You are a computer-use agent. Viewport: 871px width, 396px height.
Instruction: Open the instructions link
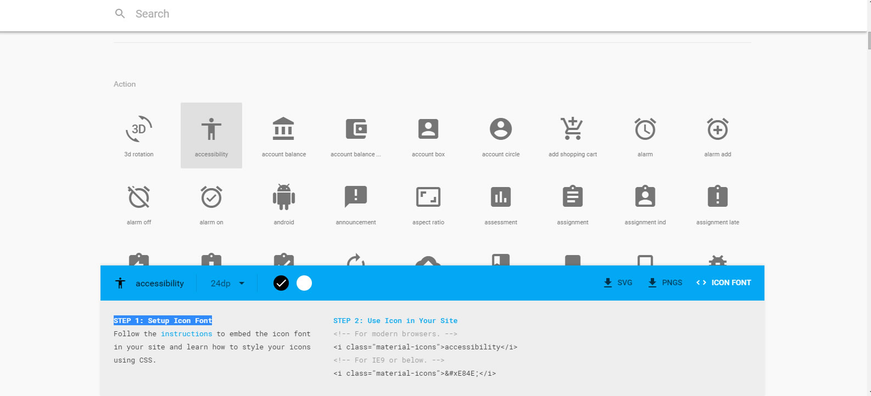coord(186,333)
